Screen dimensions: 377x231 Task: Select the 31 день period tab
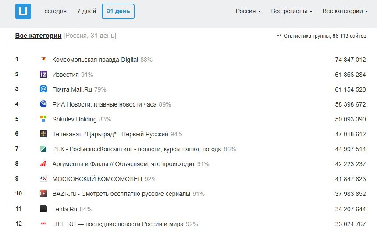pos(118,11)
